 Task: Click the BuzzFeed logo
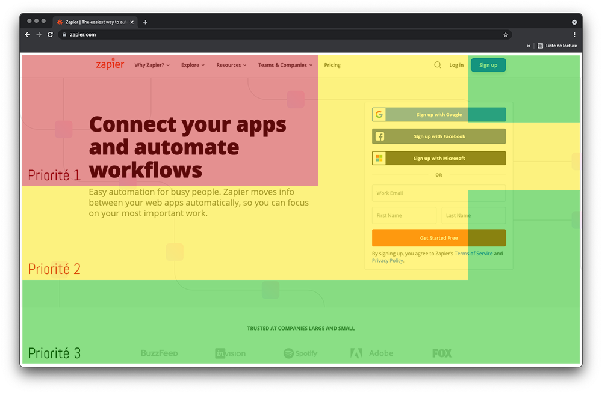tap(159, 353)
